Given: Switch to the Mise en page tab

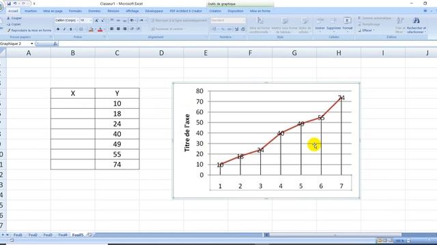Looking at the screenshot, I should coord(53,11).
